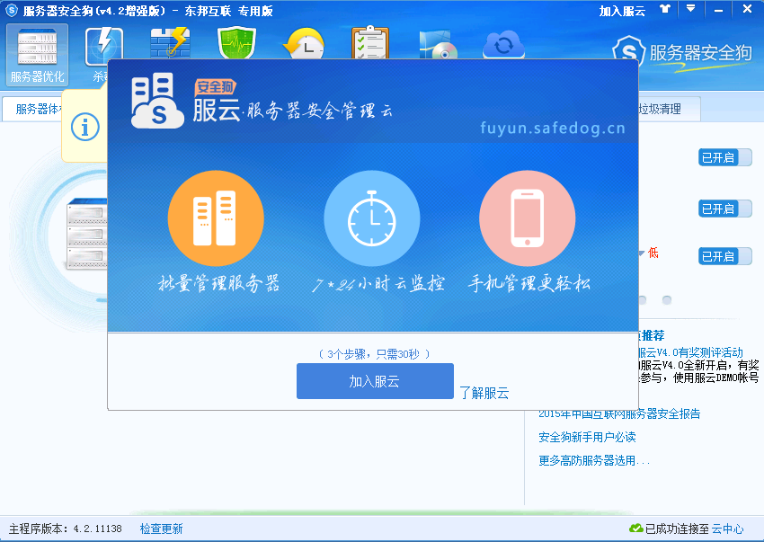Toggle the top 已开启 switch
Screen dimensions: 764x542
pos(725,157)
